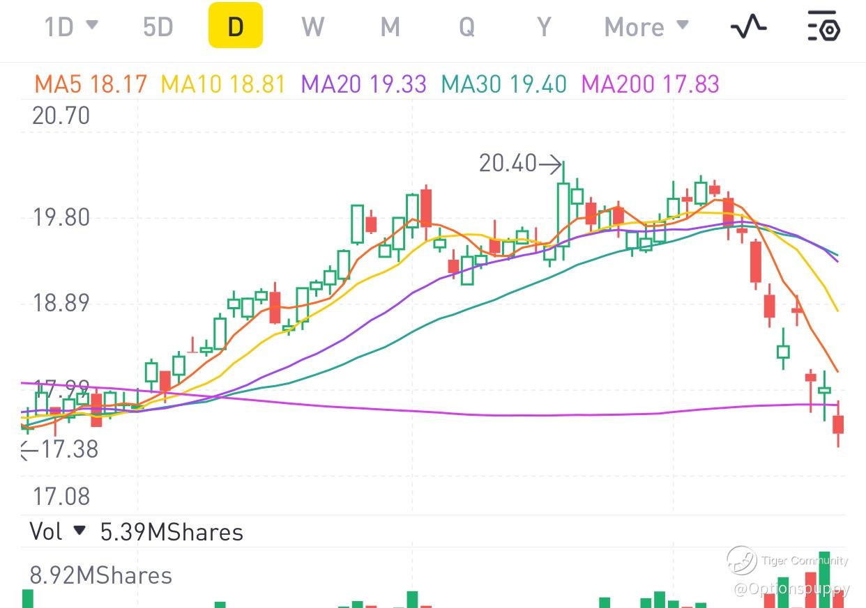Tap the 18.89 price axis label
Screen dimensions: 866x608
[61, 303]
